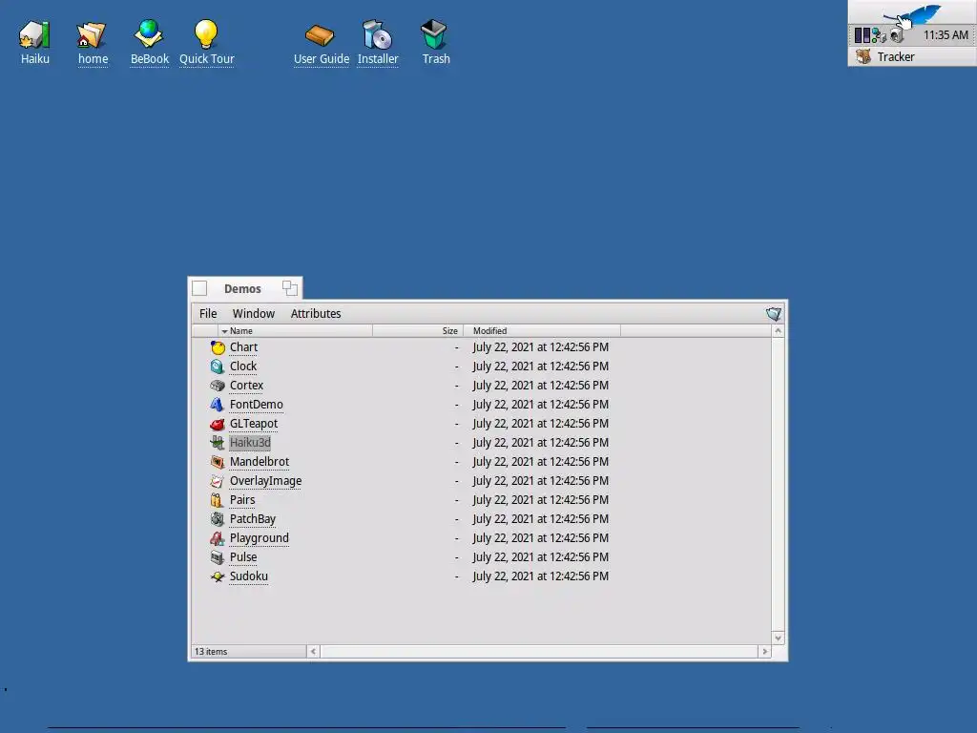Image resolution: width=977 pixels, height=733 pixels.
Task: Click the Pairs app icon
Action: (x=217, y=500)
